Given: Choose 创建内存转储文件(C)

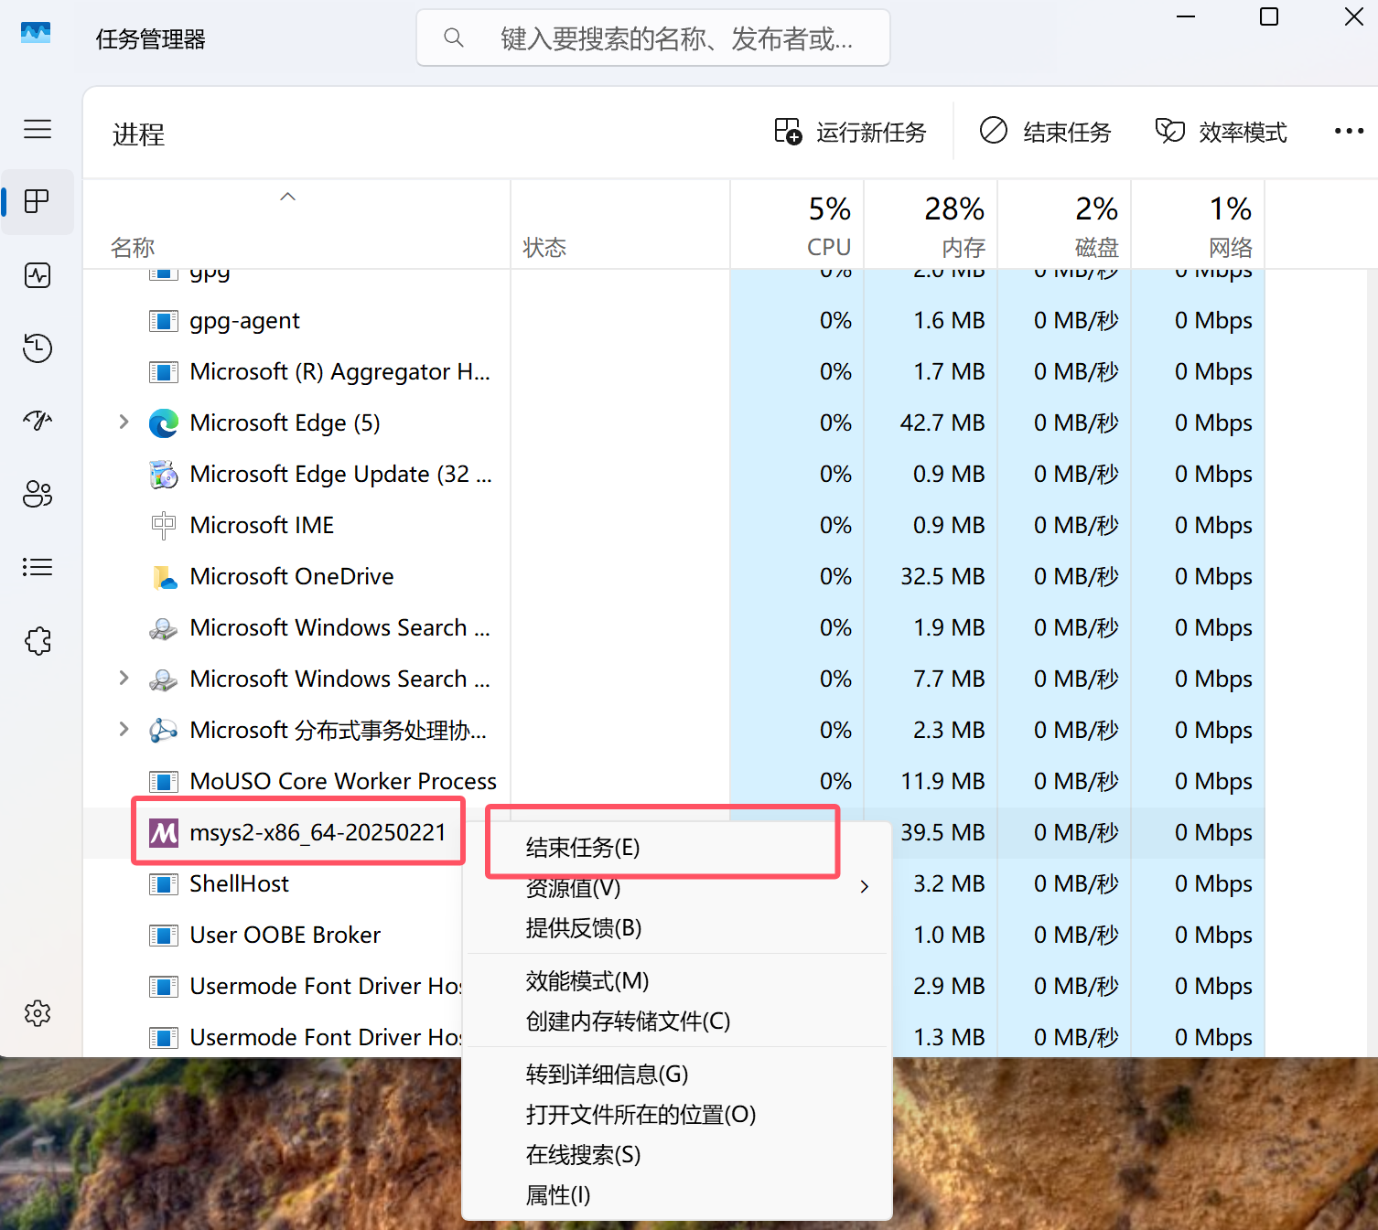Looking at the screenshot, I should point(677,1021).
